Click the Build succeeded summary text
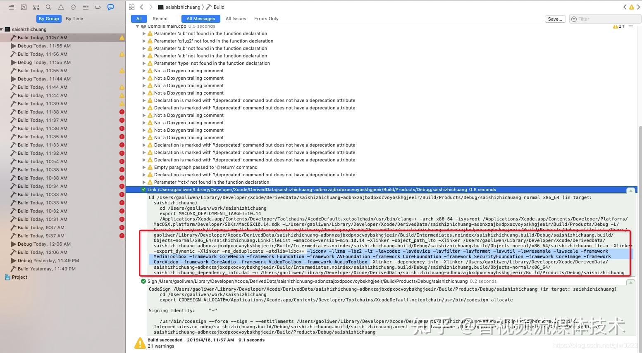642x353 pixels. (165, 340)
